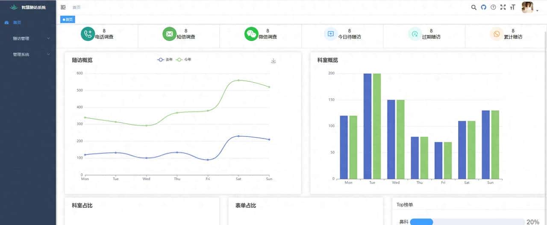Click the blue Wed bar in 科室概览
Viewport: 547px width, 225px height.
[391, 139]
